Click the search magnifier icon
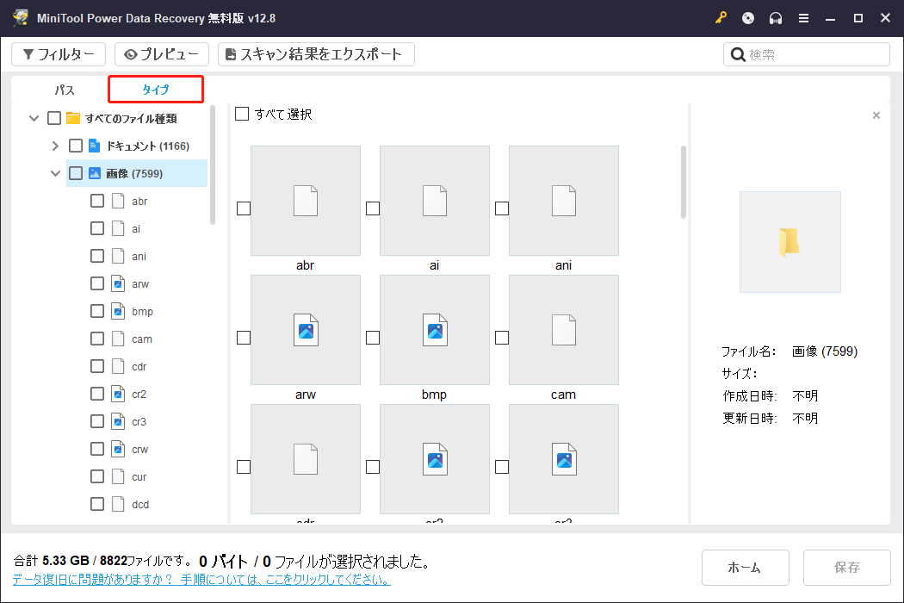Screen dimensions: 904x603 coord(738,53)
